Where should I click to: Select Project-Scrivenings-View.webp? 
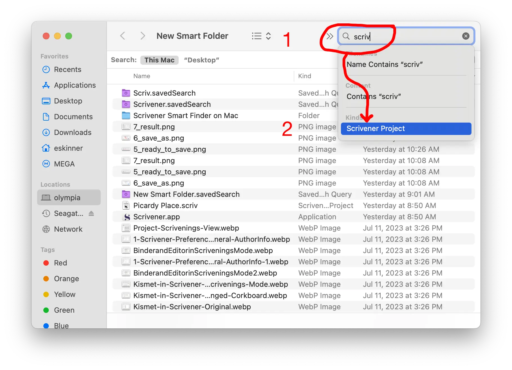tap(186, 228)
